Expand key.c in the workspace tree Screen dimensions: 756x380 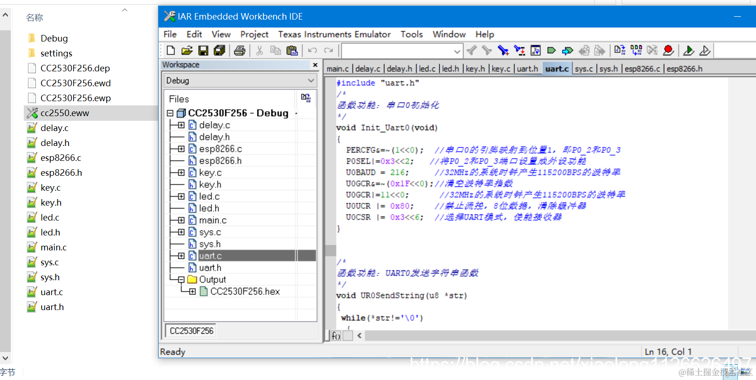click(181, 173)
